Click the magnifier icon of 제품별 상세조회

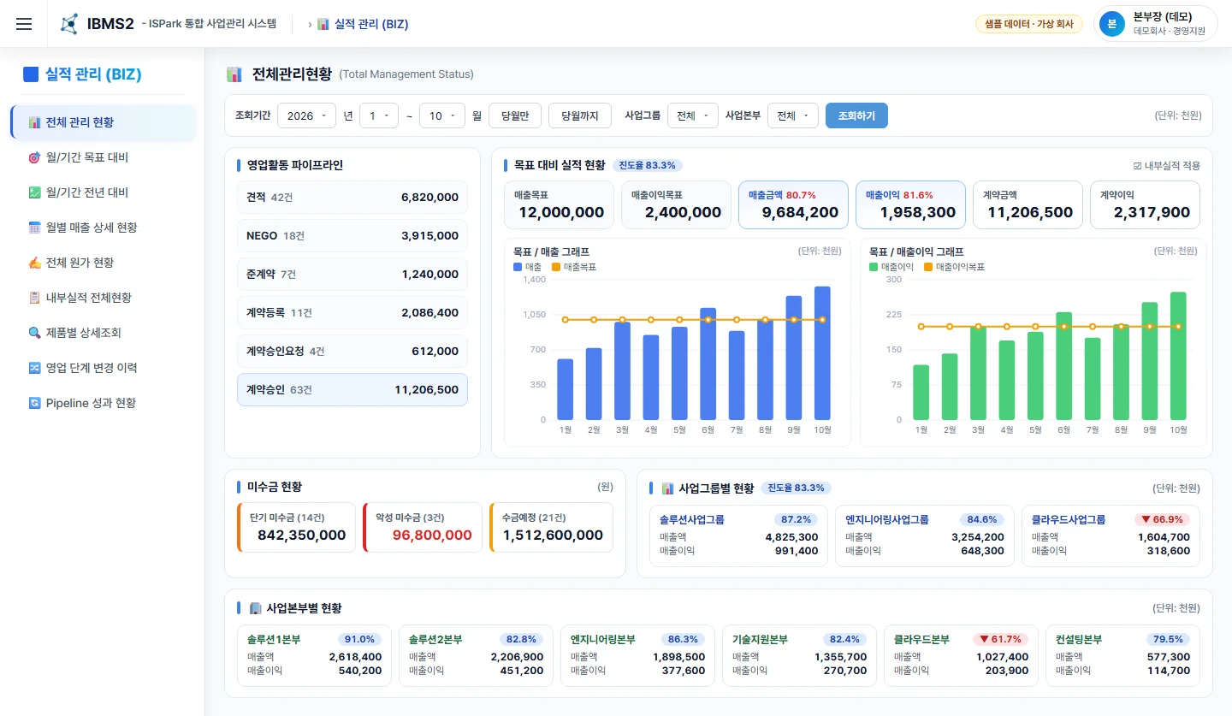click(34, 333)
